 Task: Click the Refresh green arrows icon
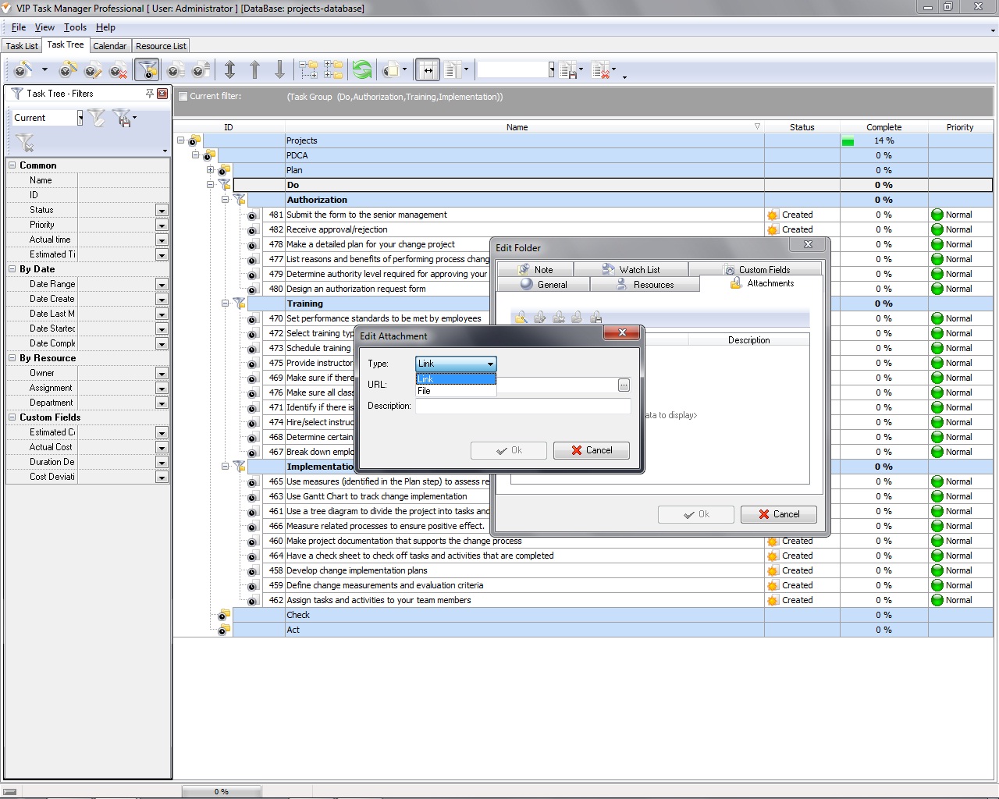(x=362, y=70)
